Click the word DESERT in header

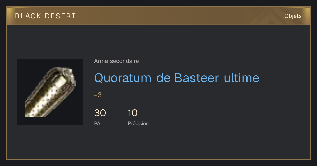tap(60, 16)
